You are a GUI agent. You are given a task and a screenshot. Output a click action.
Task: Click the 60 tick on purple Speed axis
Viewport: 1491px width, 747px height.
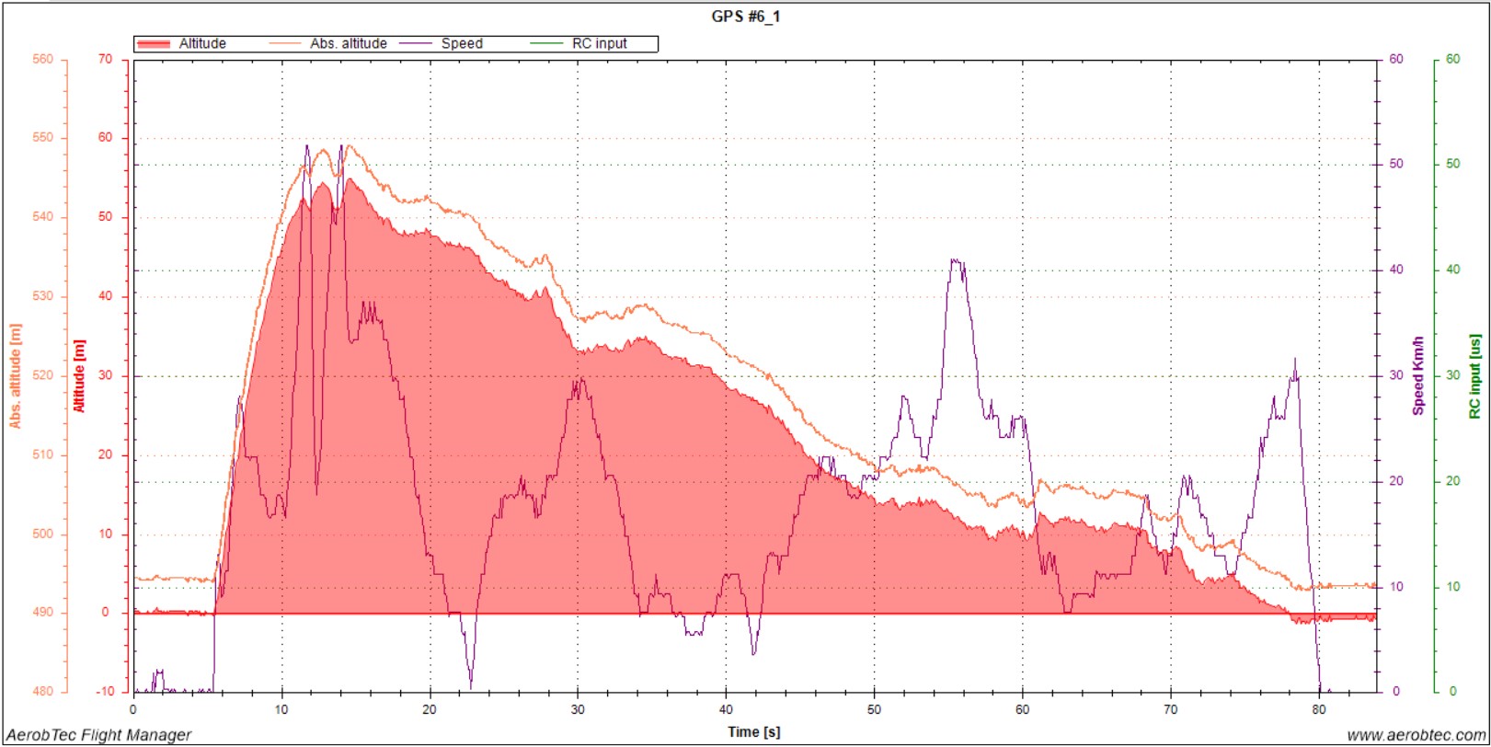click(x=1395, y=59)
